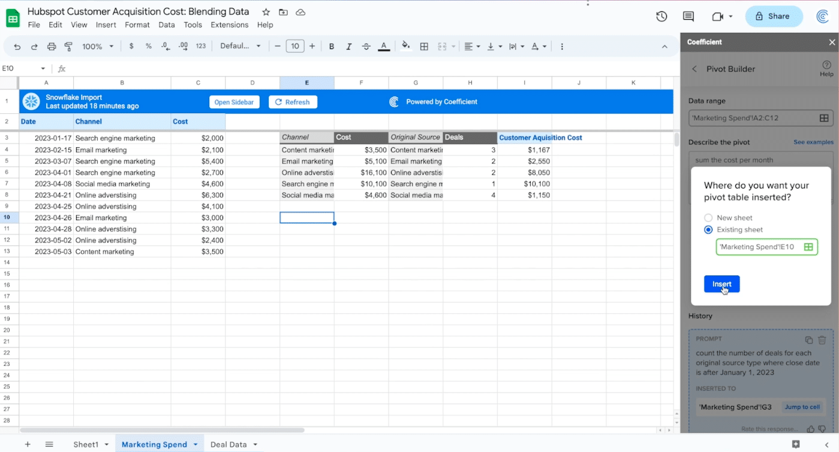Open text rotation dropdown
The height and width of the screenshot is (452, 839).
(539, 46)
